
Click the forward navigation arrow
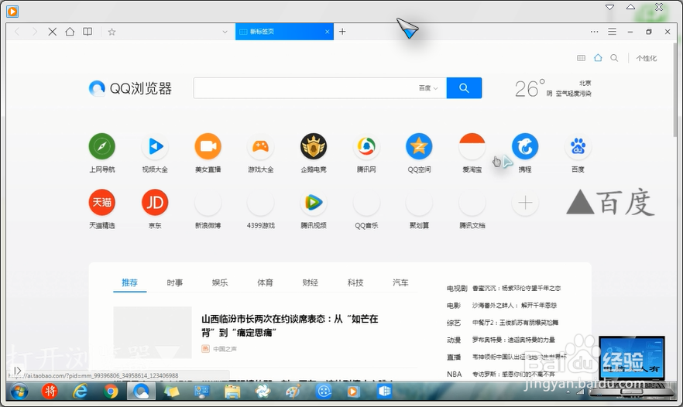tap(34, 32)
